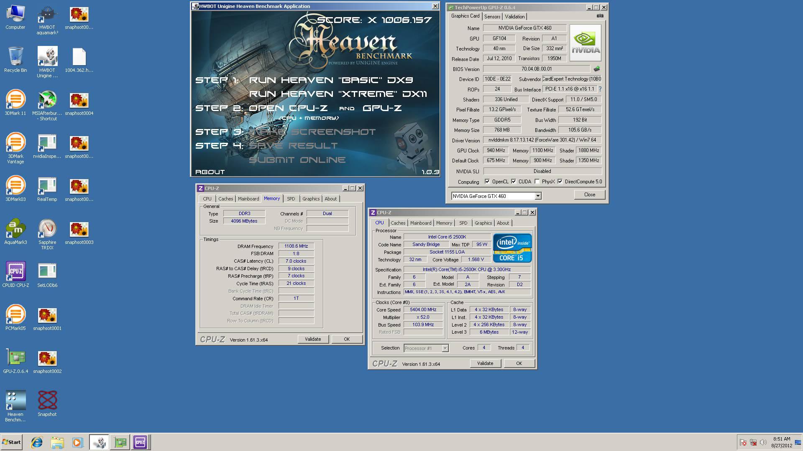Open Windows Explorer folder in the taskbar
The height and width of the screenshot is (451, 803).
click(57, 442)
